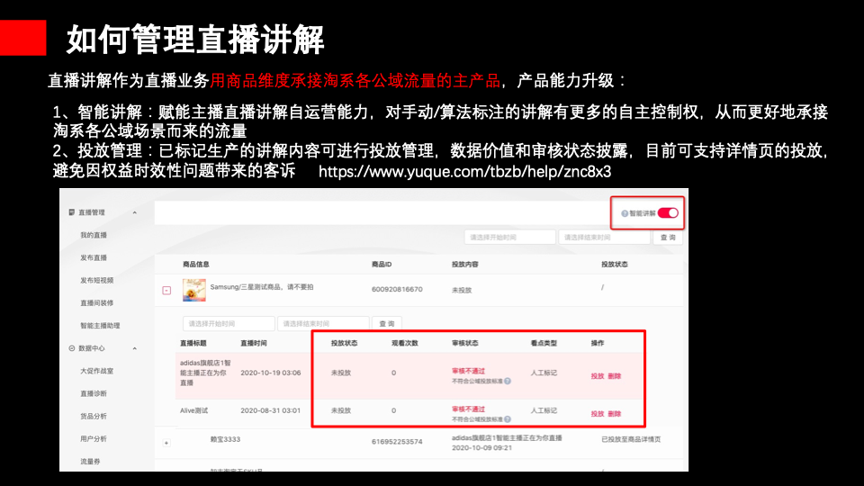Open the yuque.com help link
The image size is (864, 486).
[x=464, y=171]
